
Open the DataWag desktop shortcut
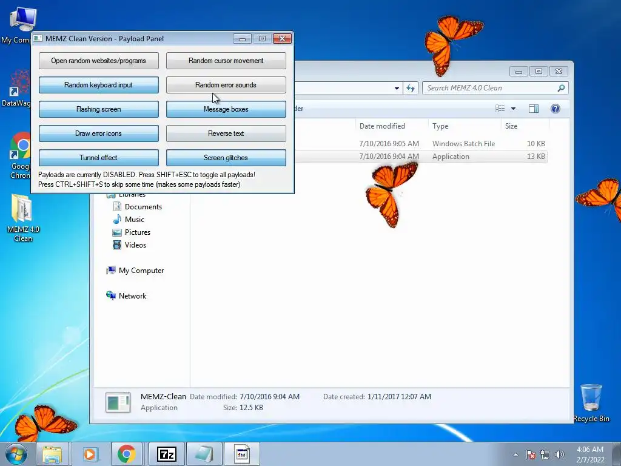point(16,89)
